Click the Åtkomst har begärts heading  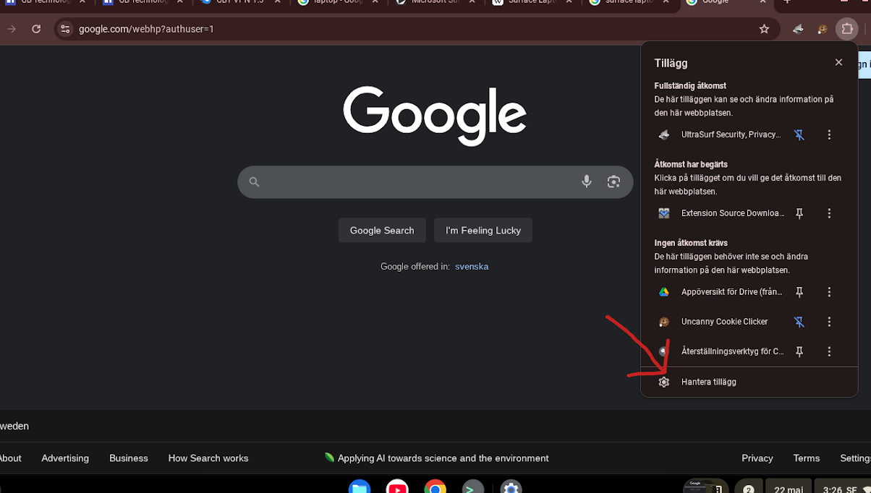[691, 165]
